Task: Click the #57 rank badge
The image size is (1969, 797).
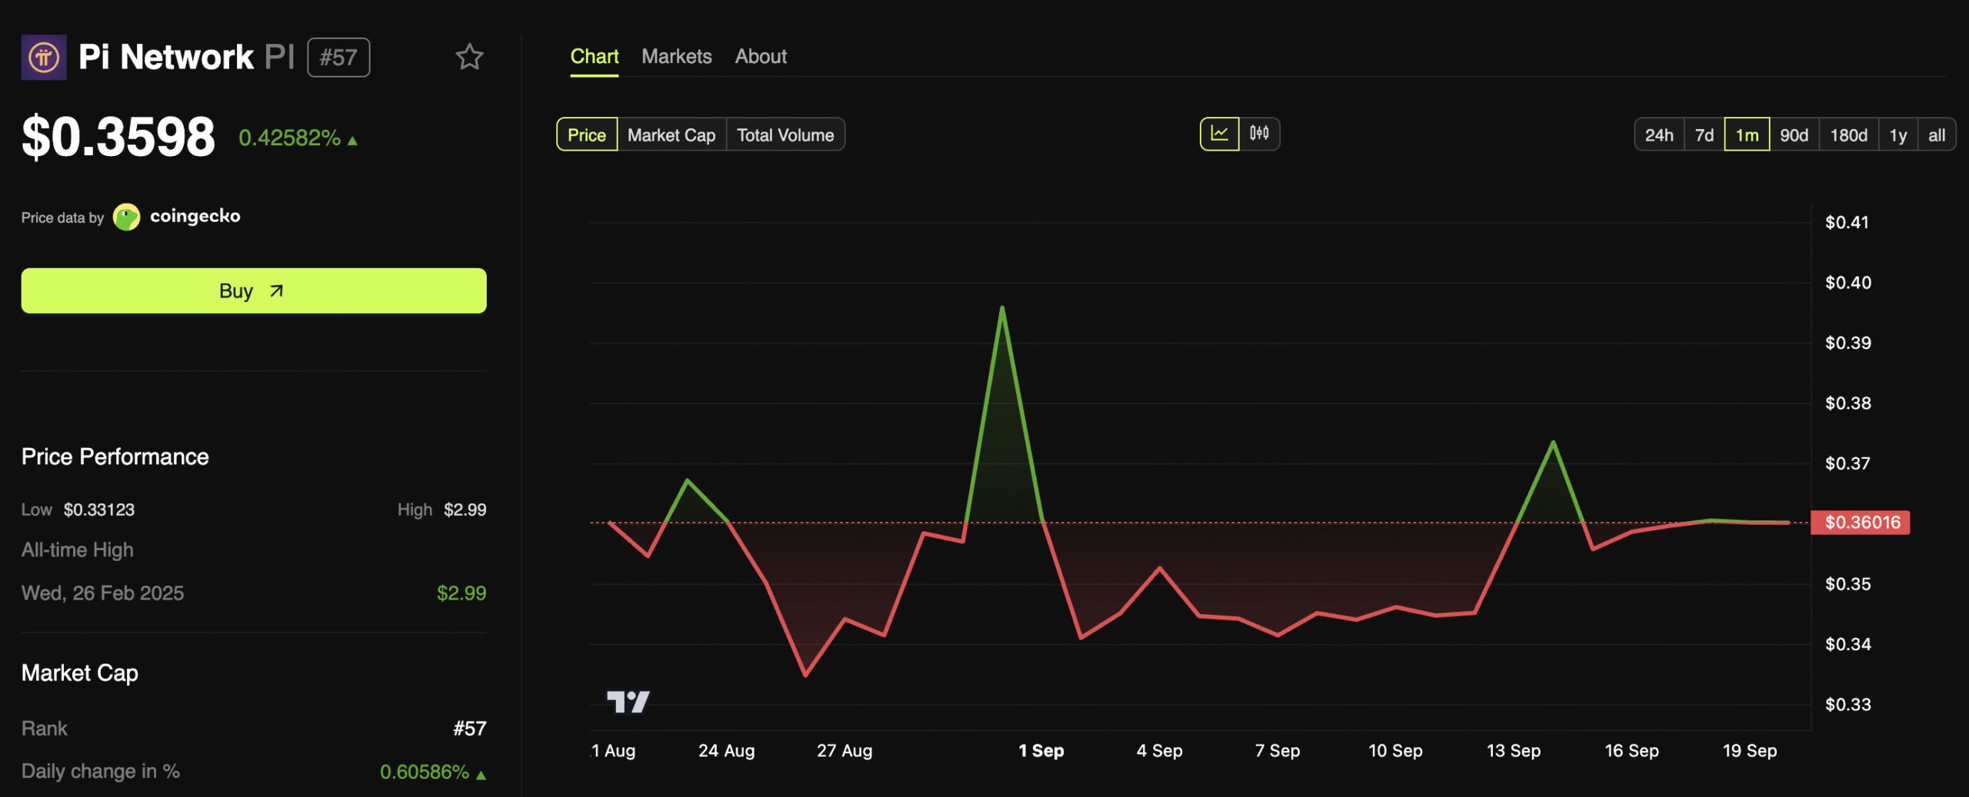Action: pos(338,58)
